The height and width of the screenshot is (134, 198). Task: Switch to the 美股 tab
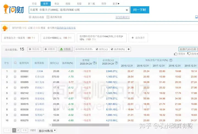(79, 4)
